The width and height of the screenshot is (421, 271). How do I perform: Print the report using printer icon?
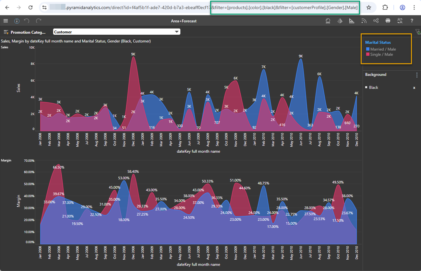click(388, 21)
